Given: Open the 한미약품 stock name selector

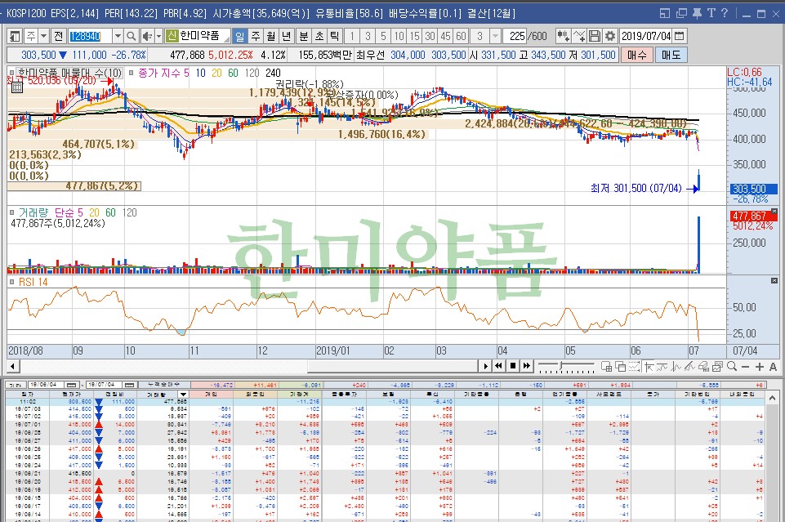Looking at the screenshot, I should point(198,36).
